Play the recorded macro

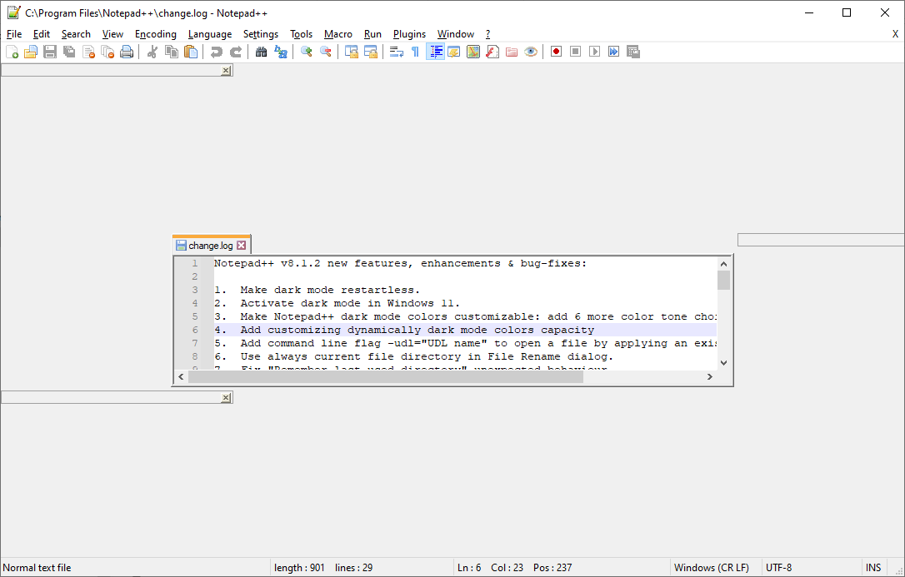pos(595,51)
